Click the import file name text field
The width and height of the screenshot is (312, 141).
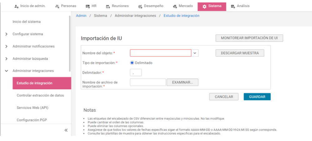click(148, 82)
